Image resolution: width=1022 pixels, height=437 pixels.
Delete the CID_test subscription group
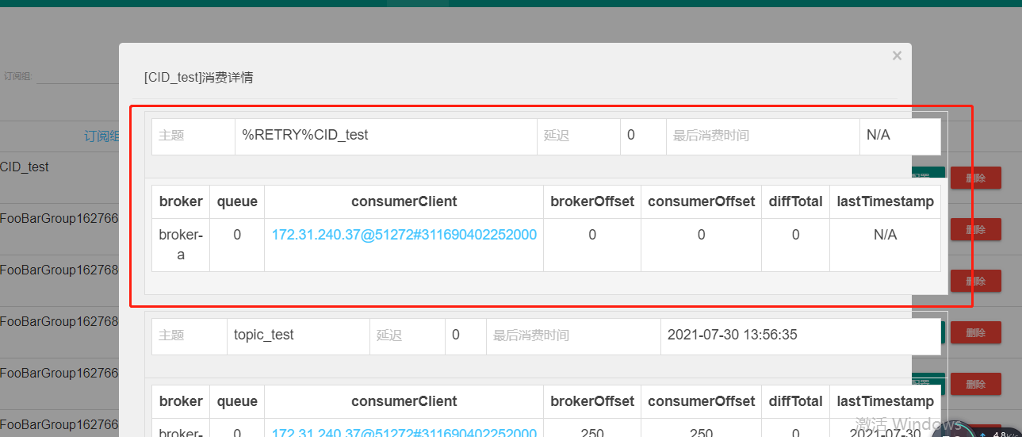point(975,178)
